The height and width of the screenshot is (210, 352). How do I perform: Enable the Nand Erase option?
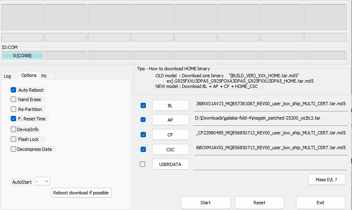14,99
